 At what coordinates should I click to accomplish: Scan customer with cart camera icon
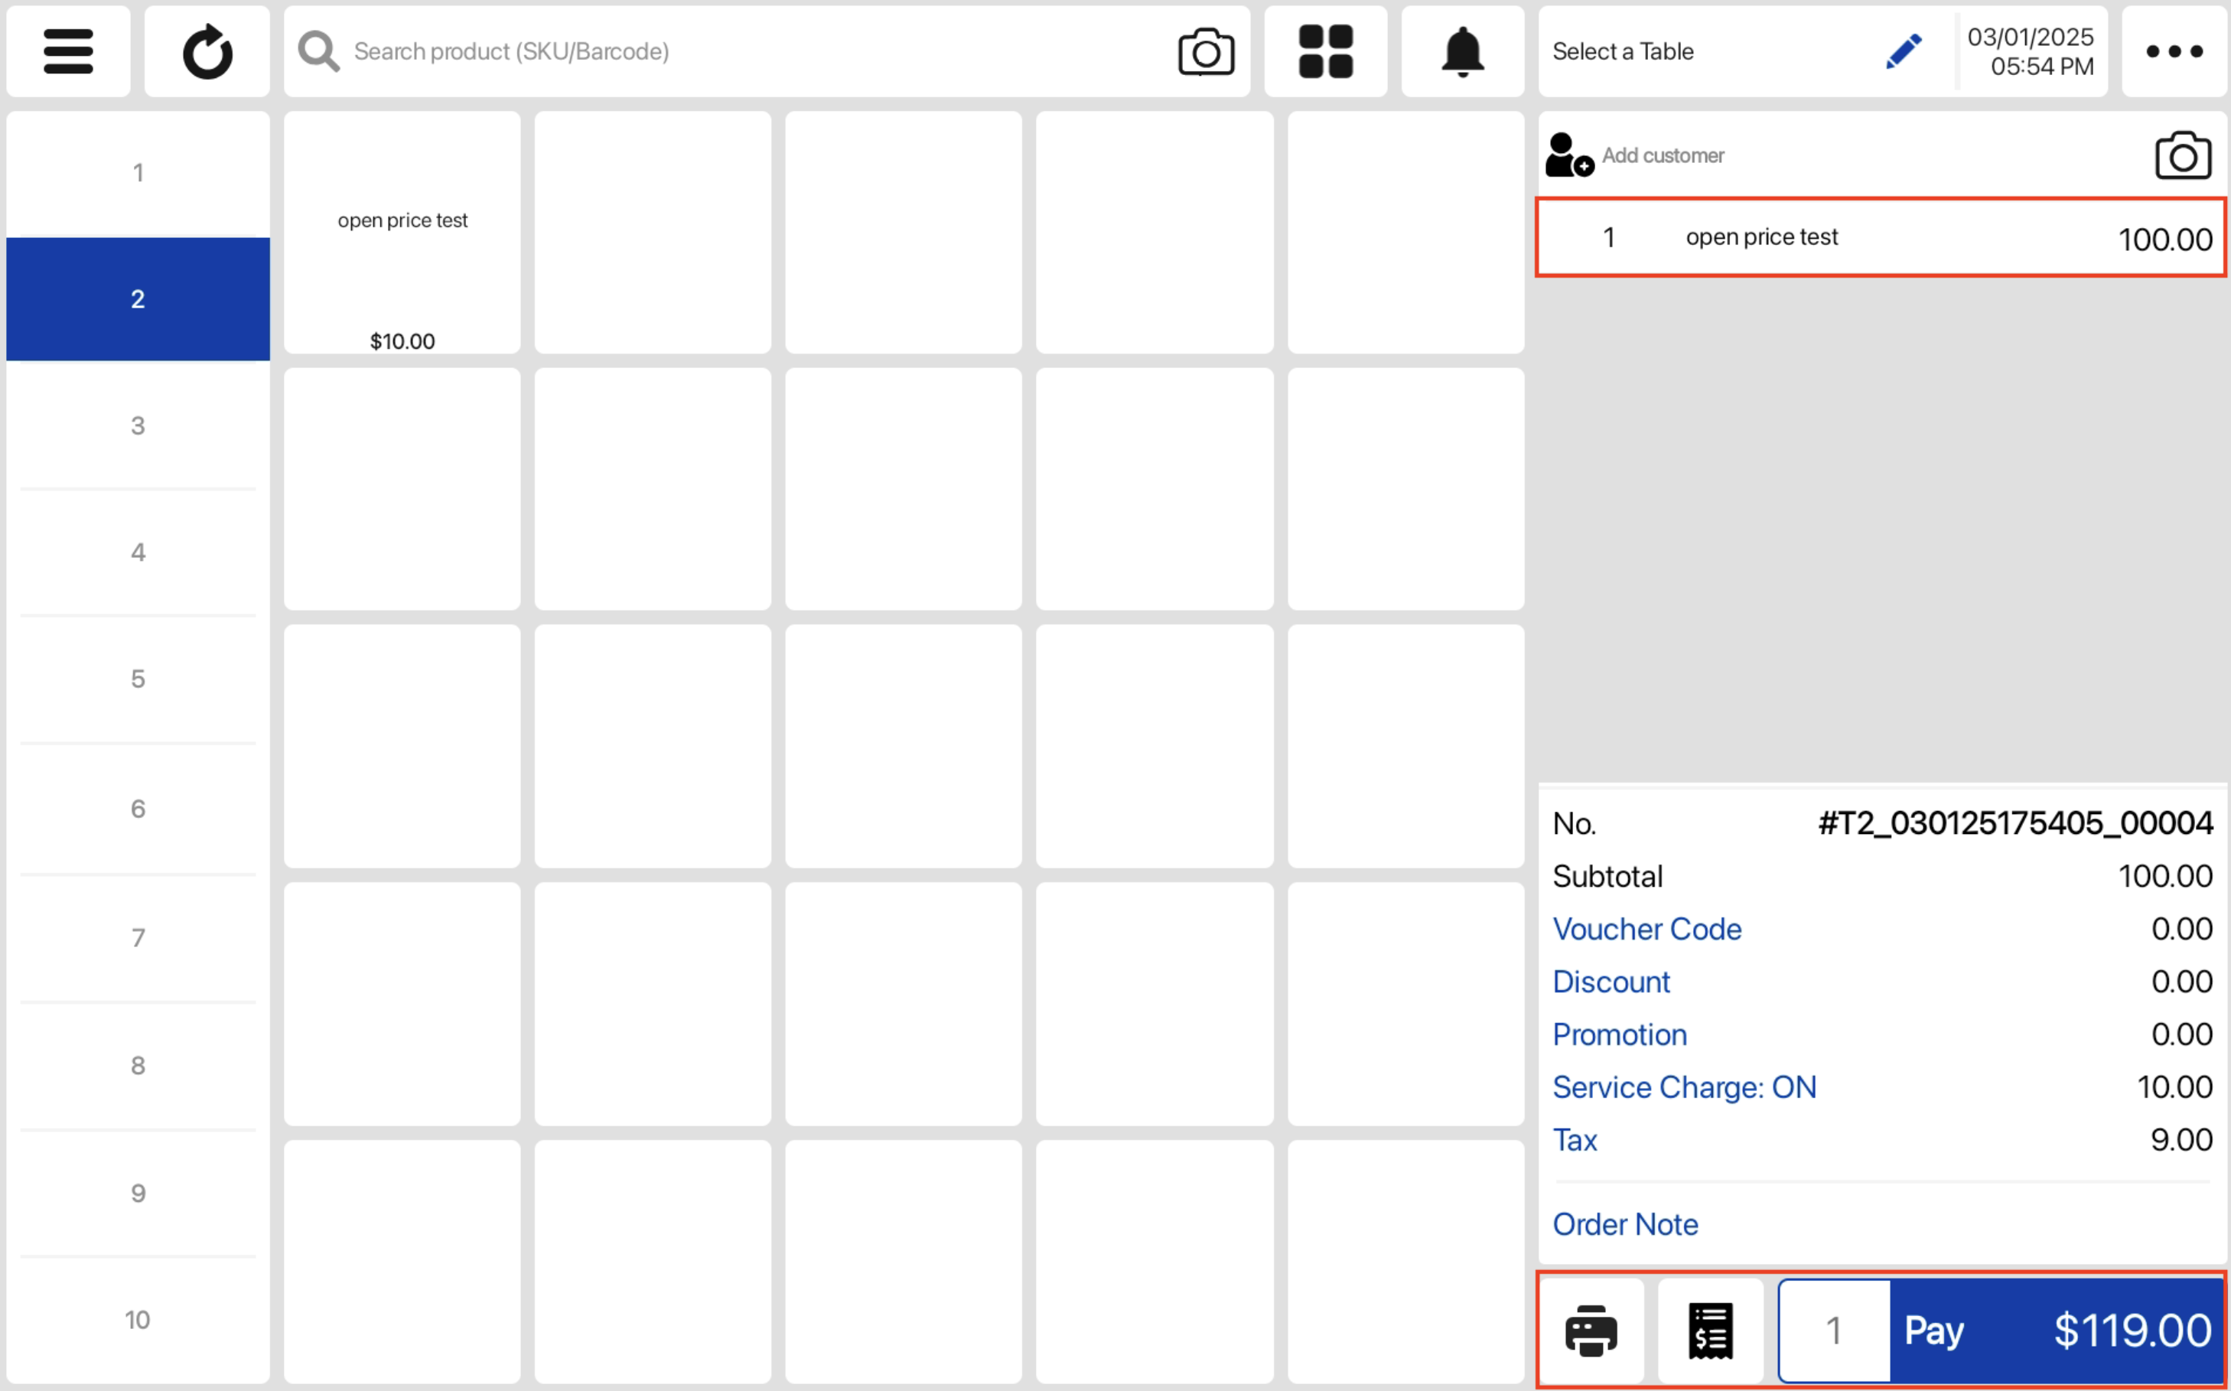pyautogui.click(x=2182, y=155)
